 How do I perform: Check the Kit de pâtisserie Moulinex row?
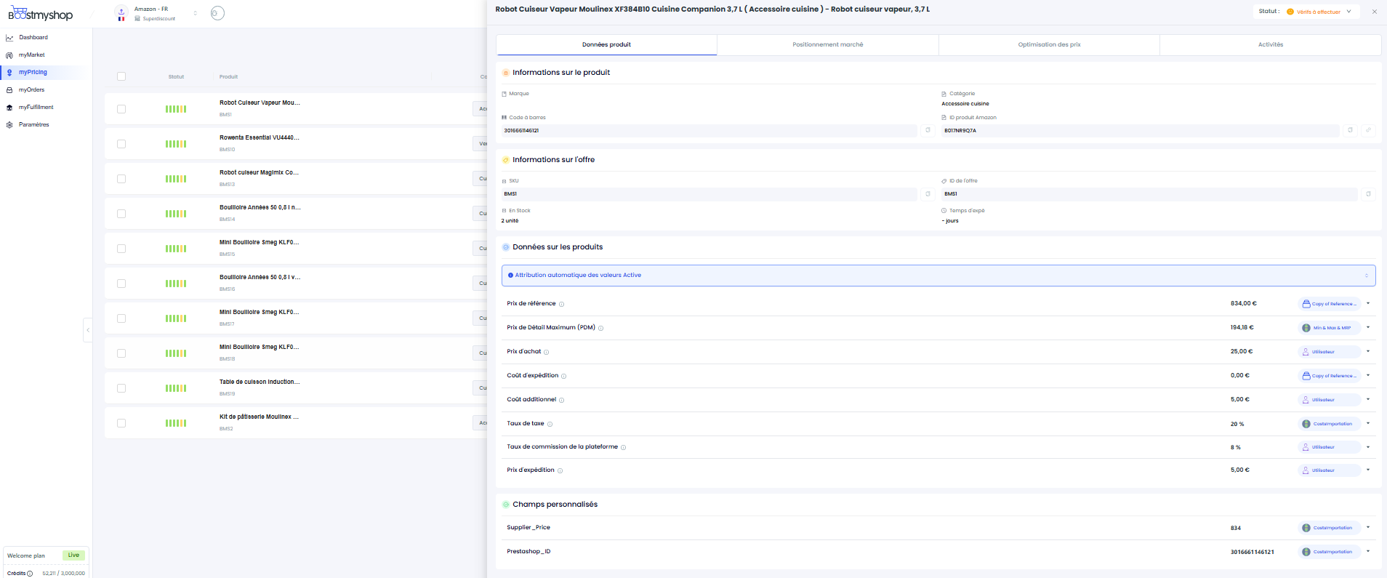point(121,423)
